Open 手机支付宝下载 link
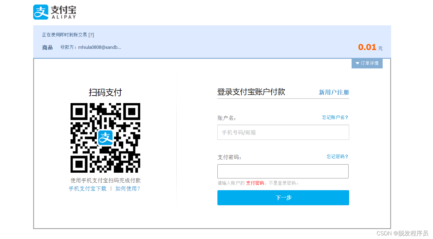Viewport: 433px width, 239px height. click(87, 189)
